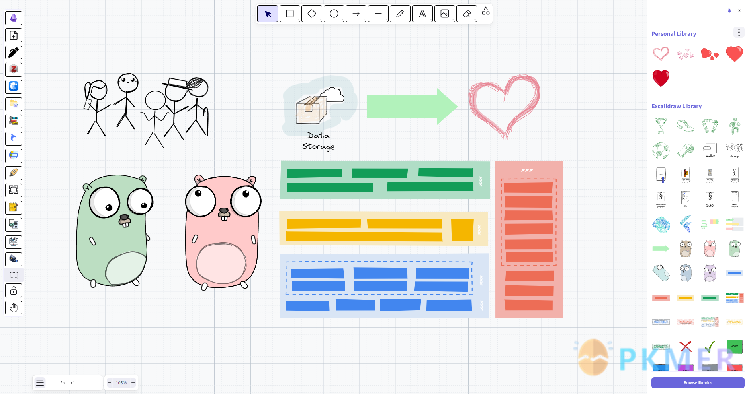This screenshot has height=394, width=749.
Task: Select the Diamond shape tool
Action: coord(312,14)
